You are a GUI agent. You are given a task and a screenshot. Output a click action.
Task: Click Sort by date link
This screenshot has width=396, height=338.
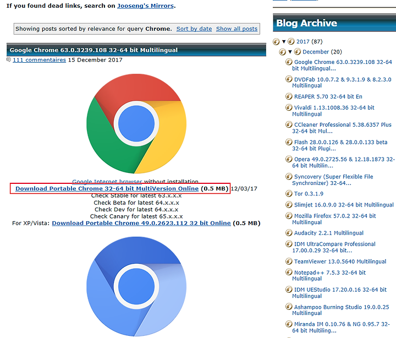click(194, 29)
